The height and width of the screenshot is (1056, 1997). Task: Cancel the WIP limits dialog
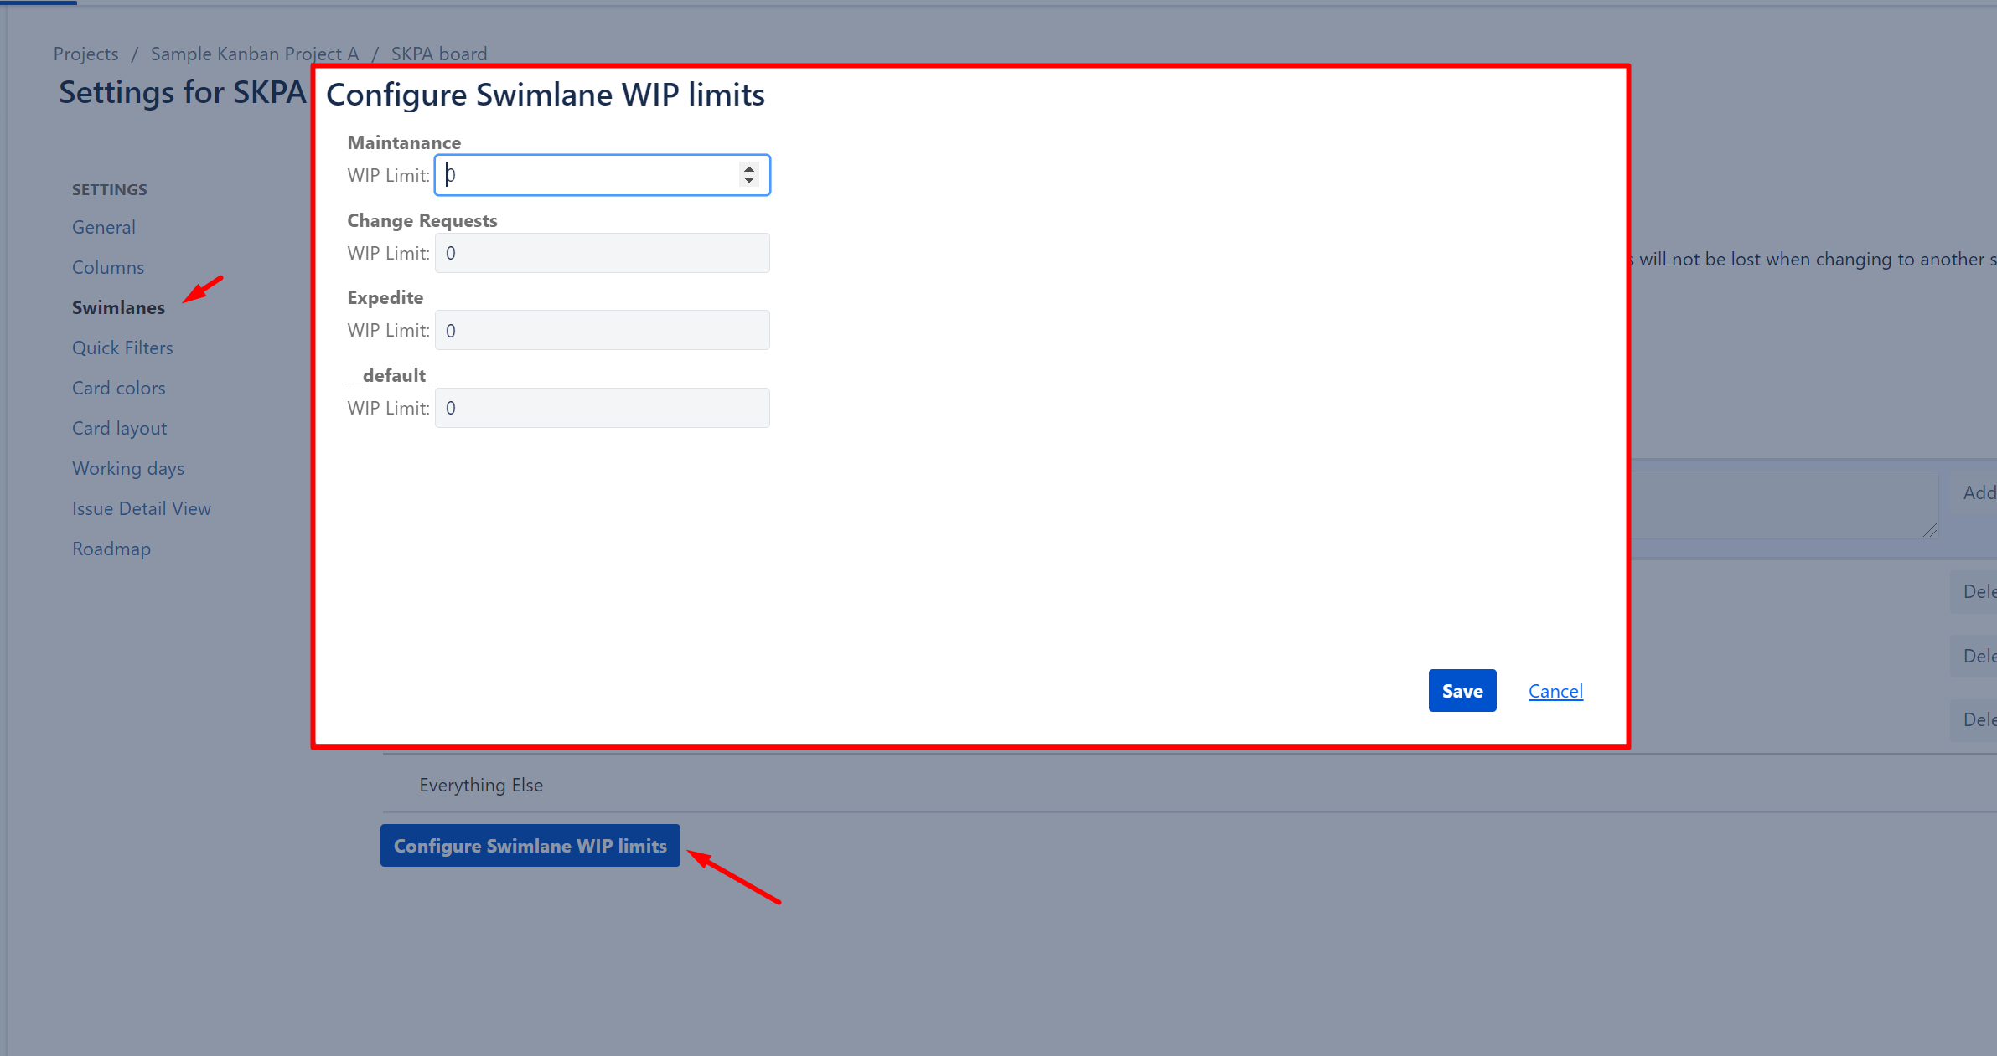click(1555, 691)
